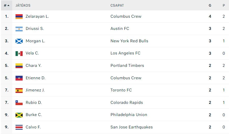This screenshot has width=229, height=134.
Task: Click the Colombia flag beside Chara Y.
Action: point(19,66)
